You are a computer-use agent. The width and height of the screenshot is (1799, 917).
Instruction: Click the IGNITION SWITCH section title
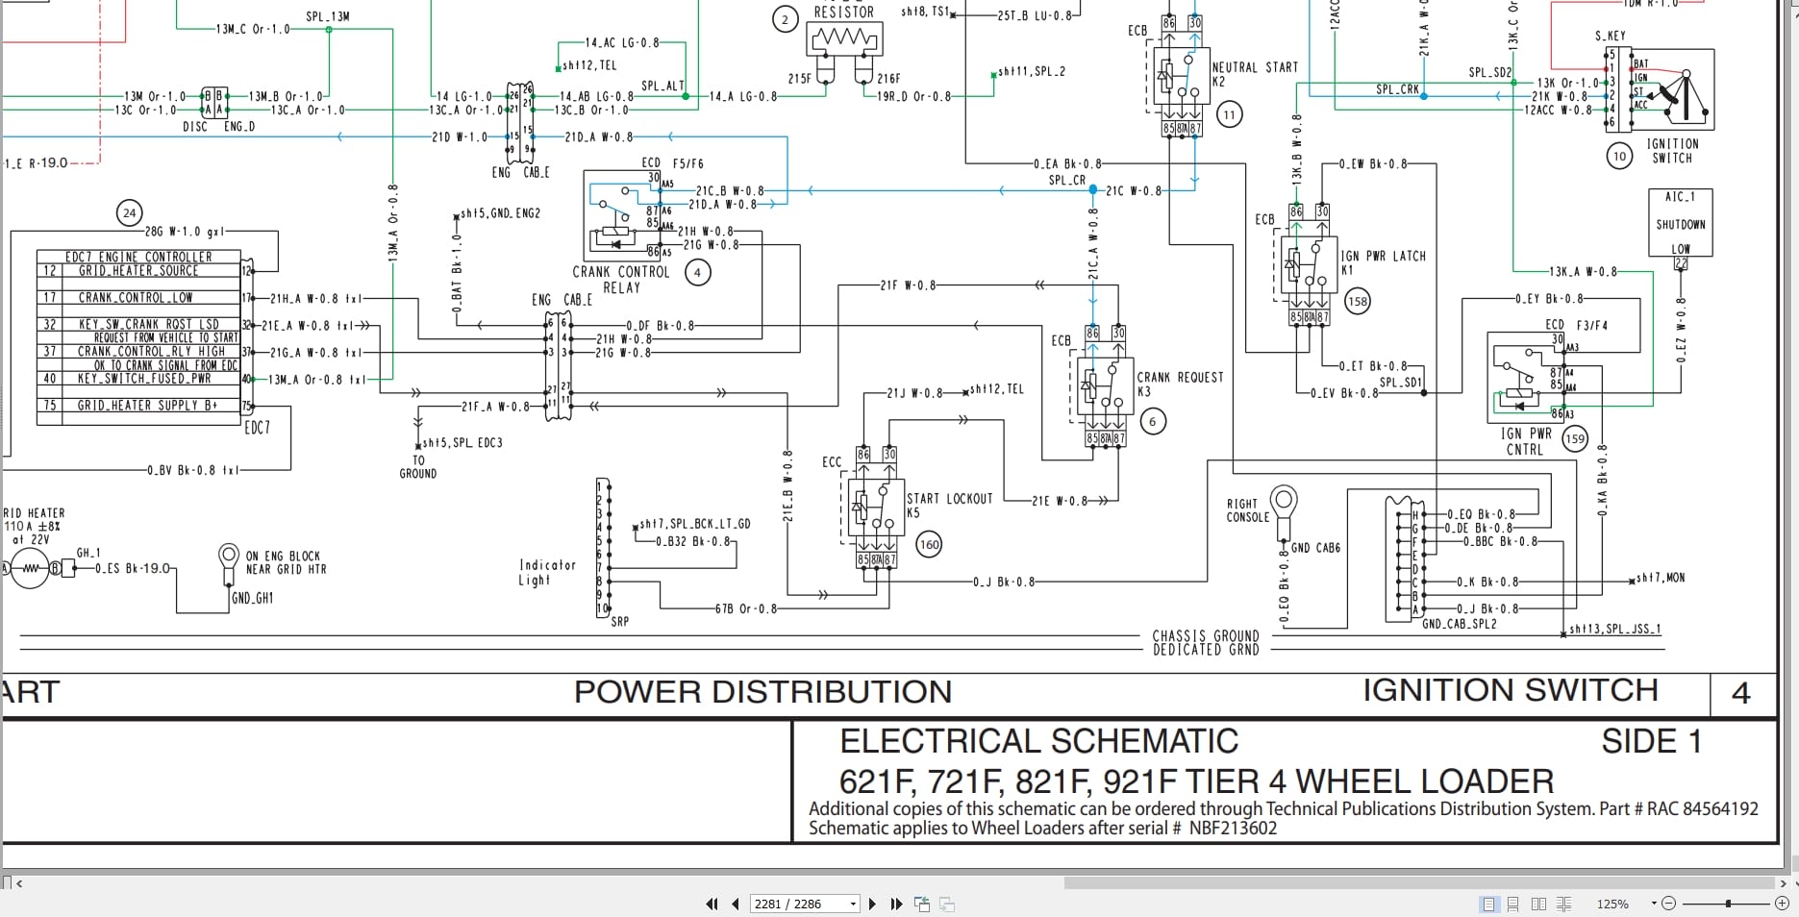1510,690
